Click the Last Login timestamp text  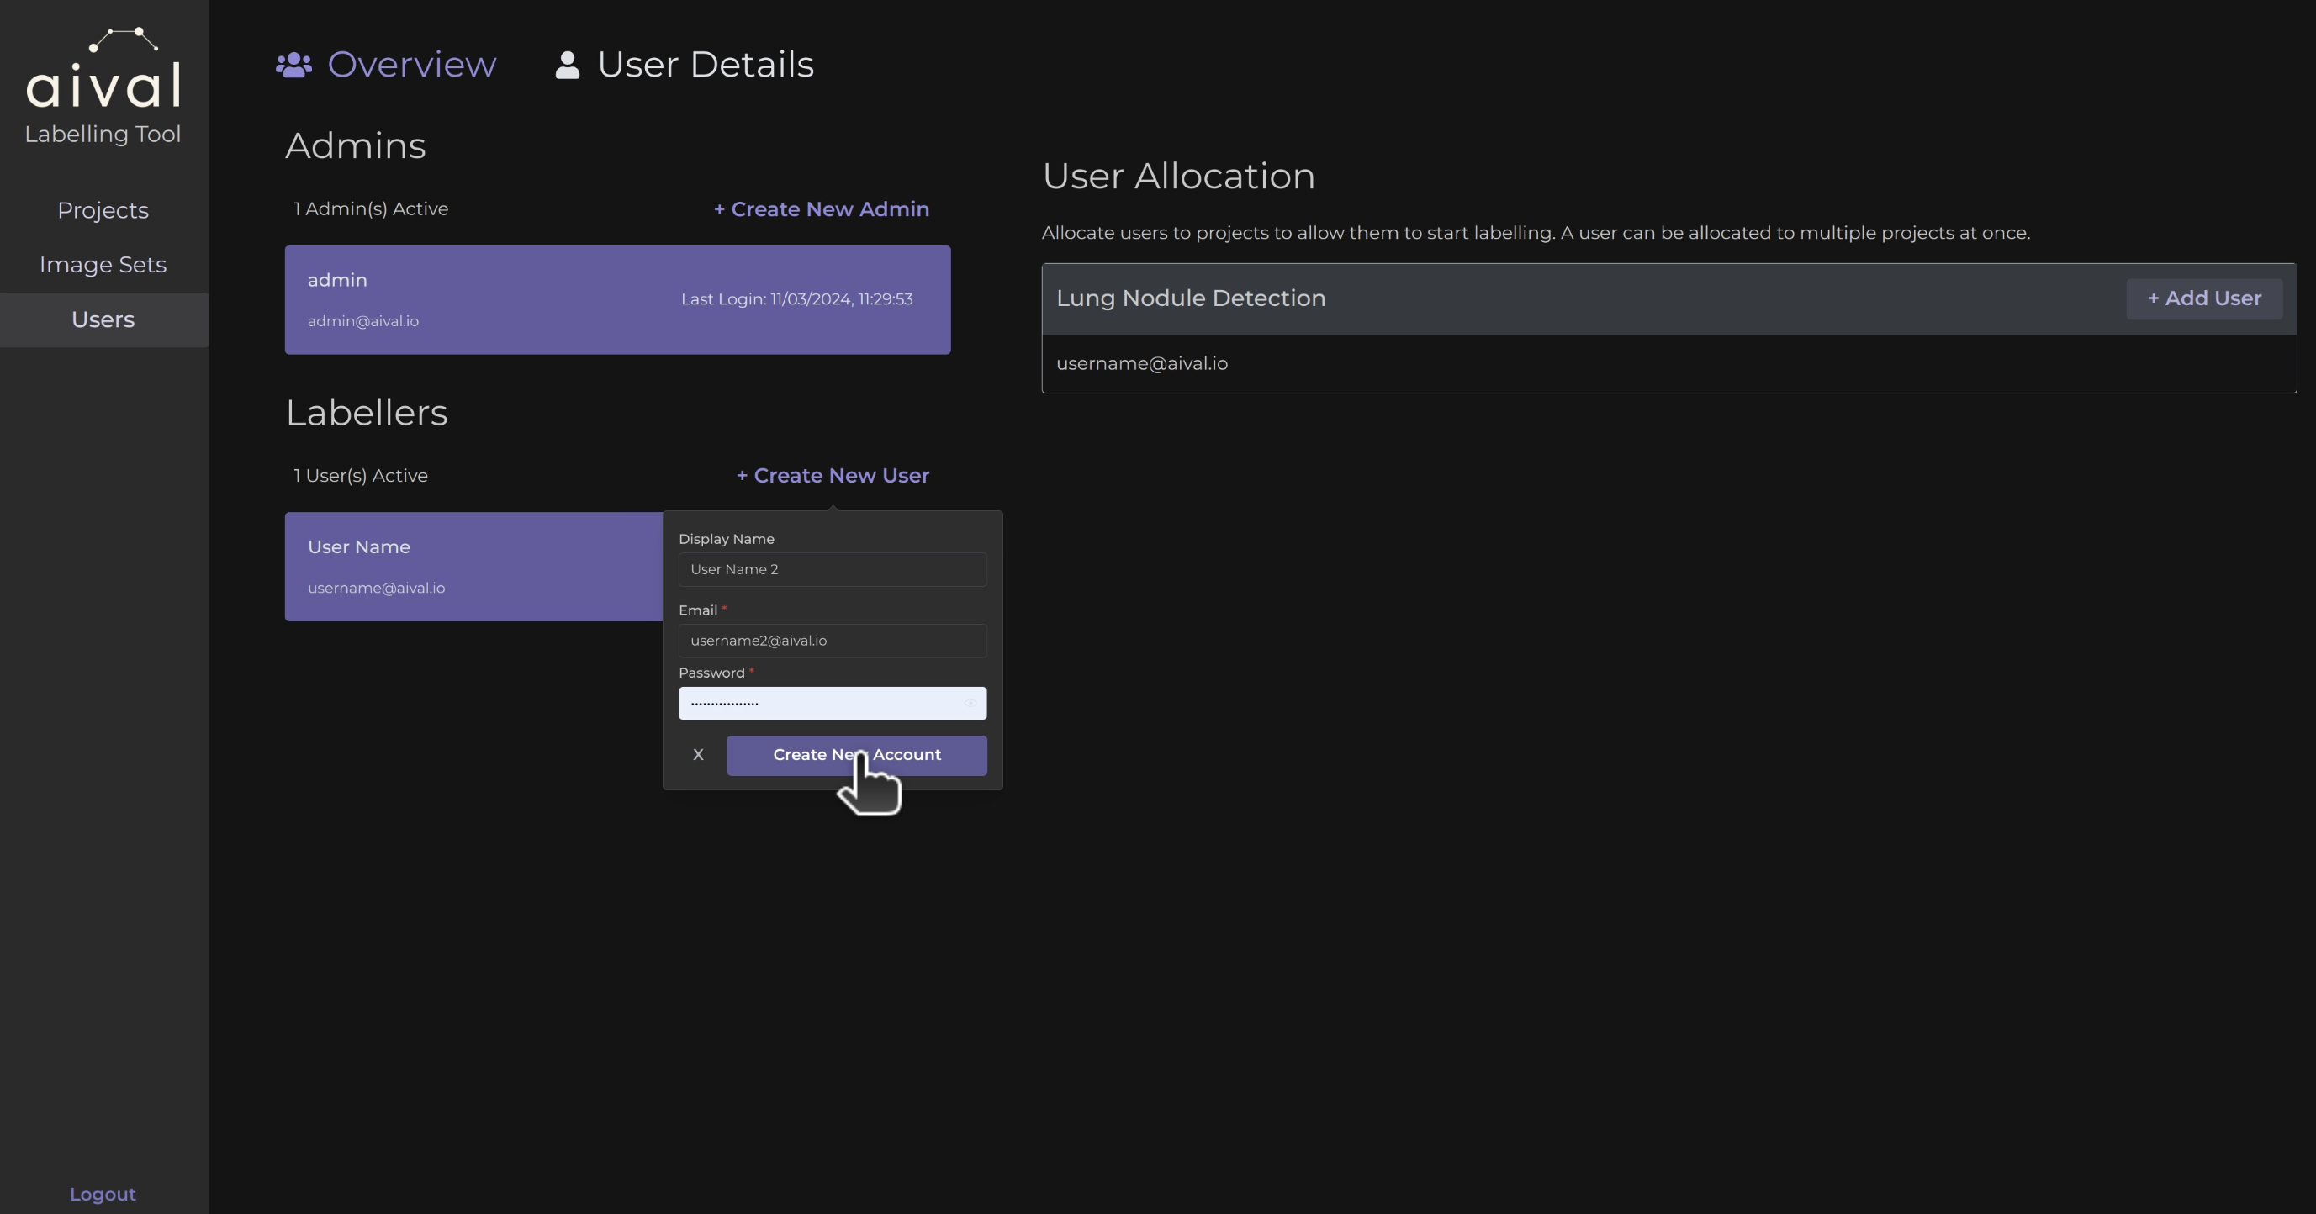pos(796,299)
